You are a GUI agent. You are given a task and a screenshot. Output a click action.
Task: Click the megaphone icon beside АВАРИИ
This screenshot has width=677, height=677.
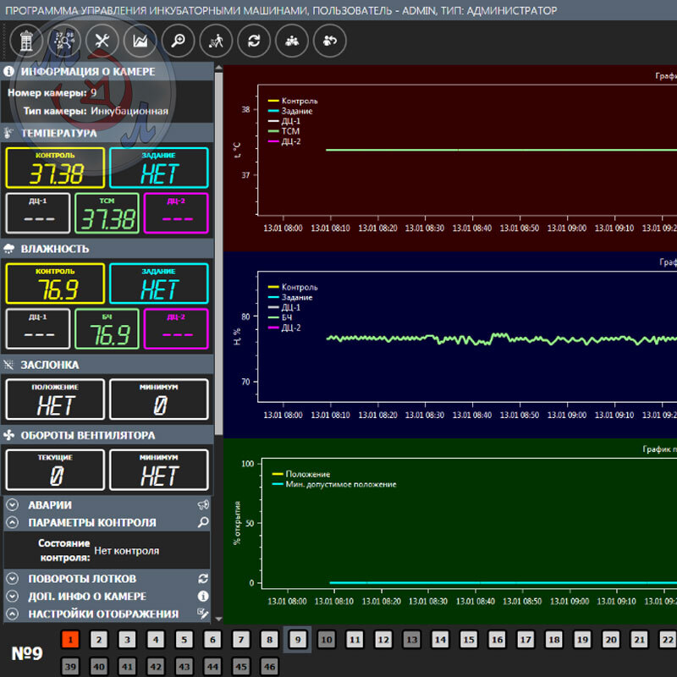(203, 504)
